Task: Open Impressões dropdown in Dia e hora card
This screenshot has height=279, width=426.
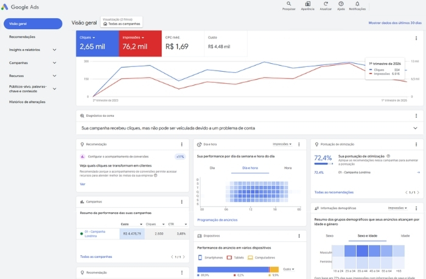Action: pyautogui.click(x=282, y=144)
